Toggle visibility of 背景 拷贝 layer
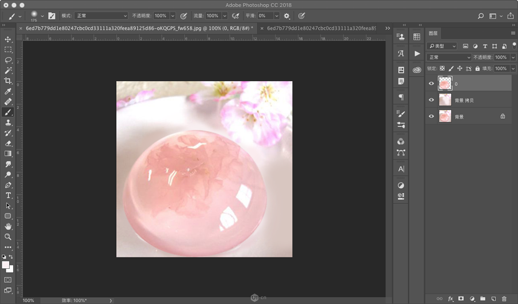This screenshot has width=518, height=304. (432, 100)
